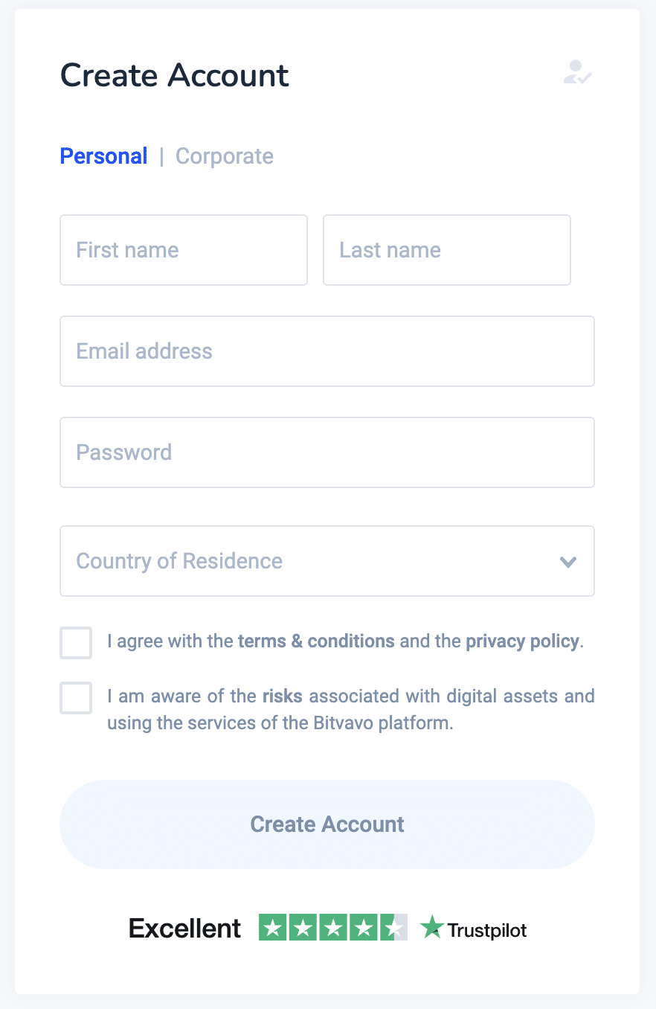The height and width of the screenshot is (1009, 656).
Task: Click the first green Trustpilot rating star
Action: click(274, 927)
